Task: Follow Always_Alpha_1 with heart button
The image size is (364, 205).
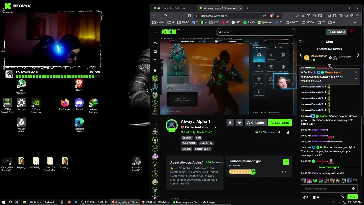Action: [239, 123]
